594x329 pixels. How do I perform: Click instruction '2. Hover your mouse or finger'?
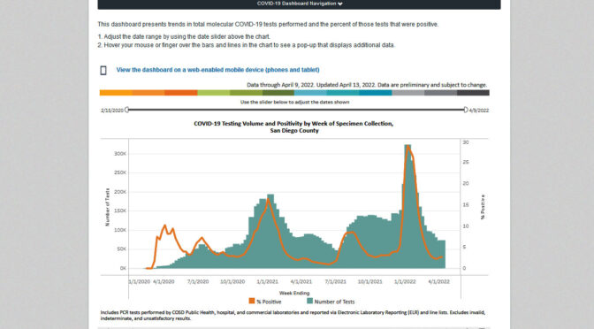247,45
